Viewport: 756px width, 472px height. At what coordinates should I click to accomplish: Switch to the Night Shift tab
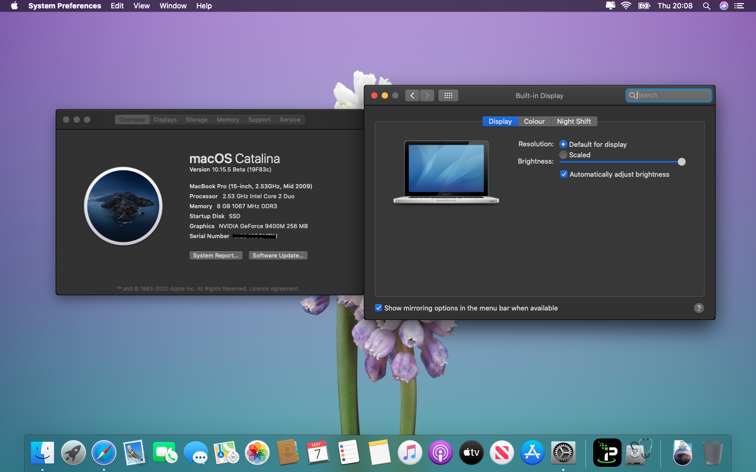(574, 121)
